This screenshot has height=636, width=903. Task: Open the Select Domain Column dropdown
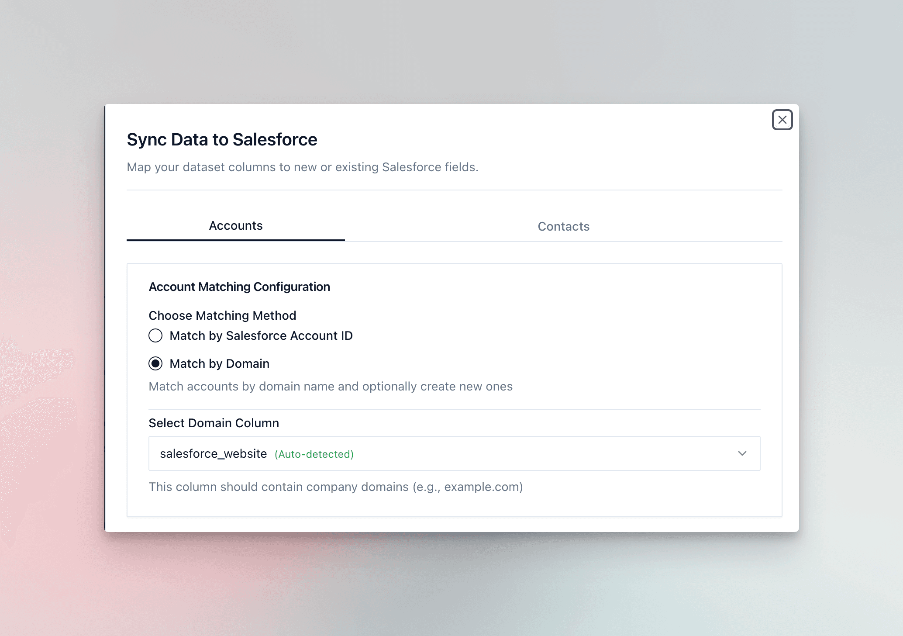[454, 453]
